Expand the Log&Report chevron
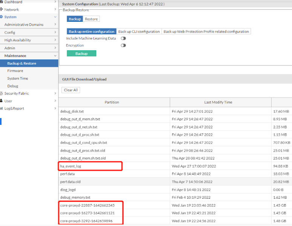Viewport: 292px width, 226px height. [x=55, y=108]
